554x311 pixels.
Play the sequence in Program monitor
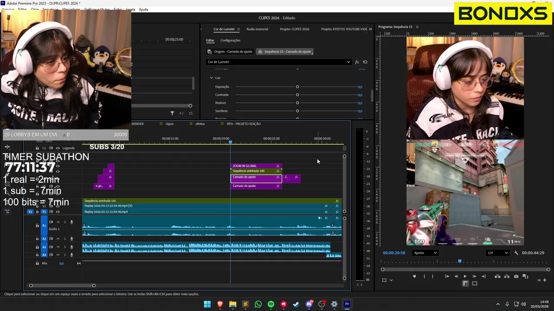tap(465, 276)
